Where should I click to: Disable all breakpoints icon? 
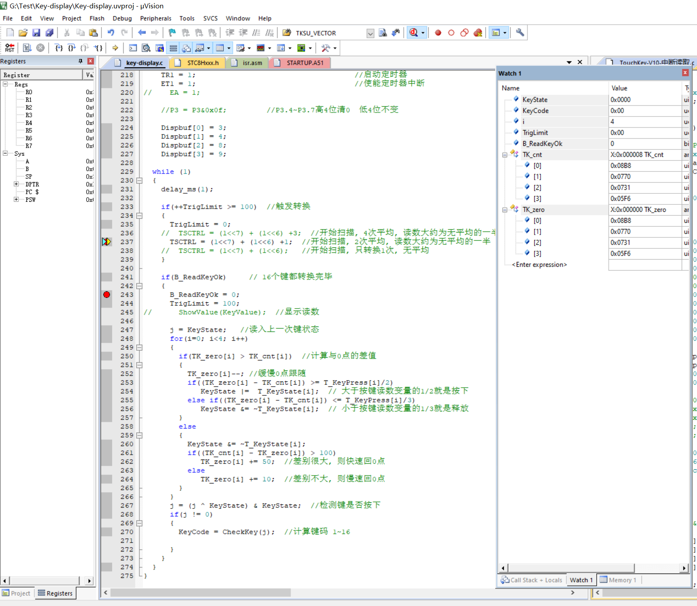[x=464, y=33]
